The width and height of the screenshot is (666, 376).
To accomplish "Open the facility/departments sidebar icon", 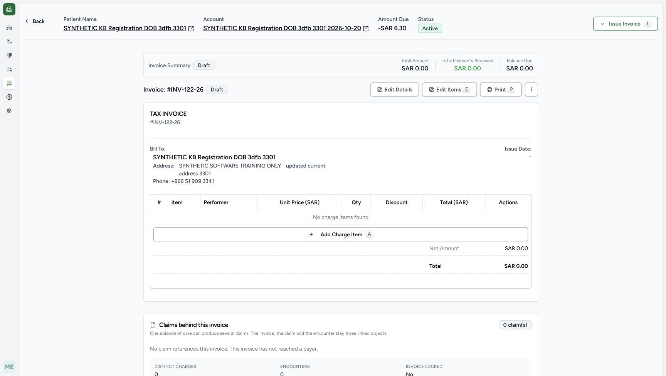I will coord(9,28).
